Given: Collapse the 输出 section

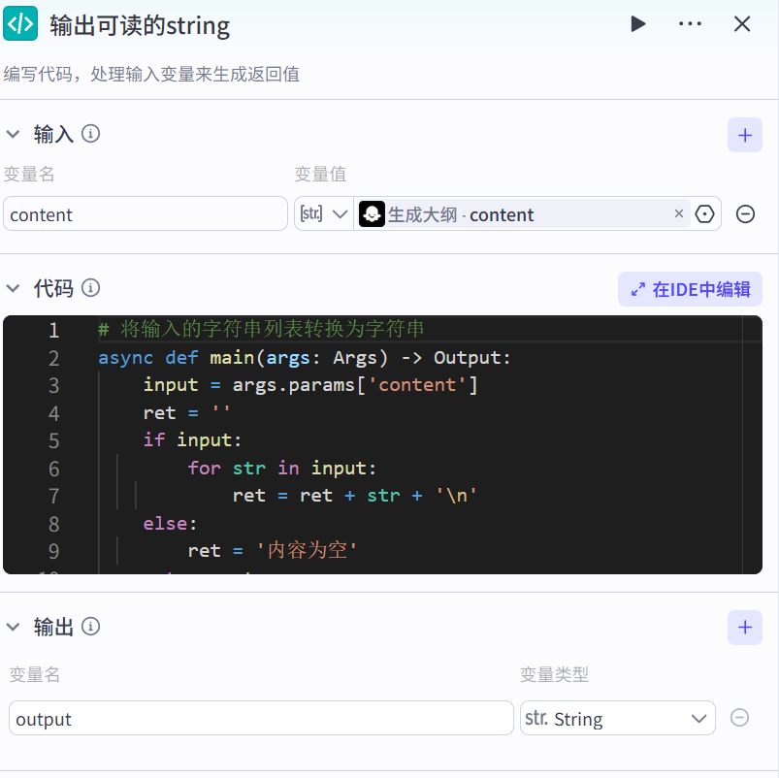Looking at the screenshot, I should pyautogui.click(x=14, y=627).
